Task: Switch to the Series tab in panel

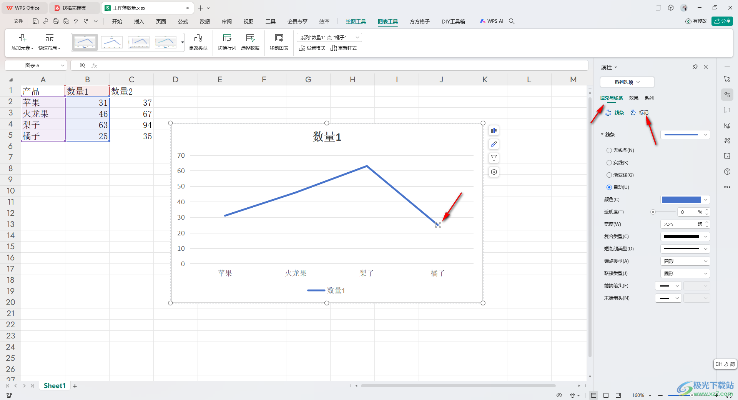Action: point(649,98)
